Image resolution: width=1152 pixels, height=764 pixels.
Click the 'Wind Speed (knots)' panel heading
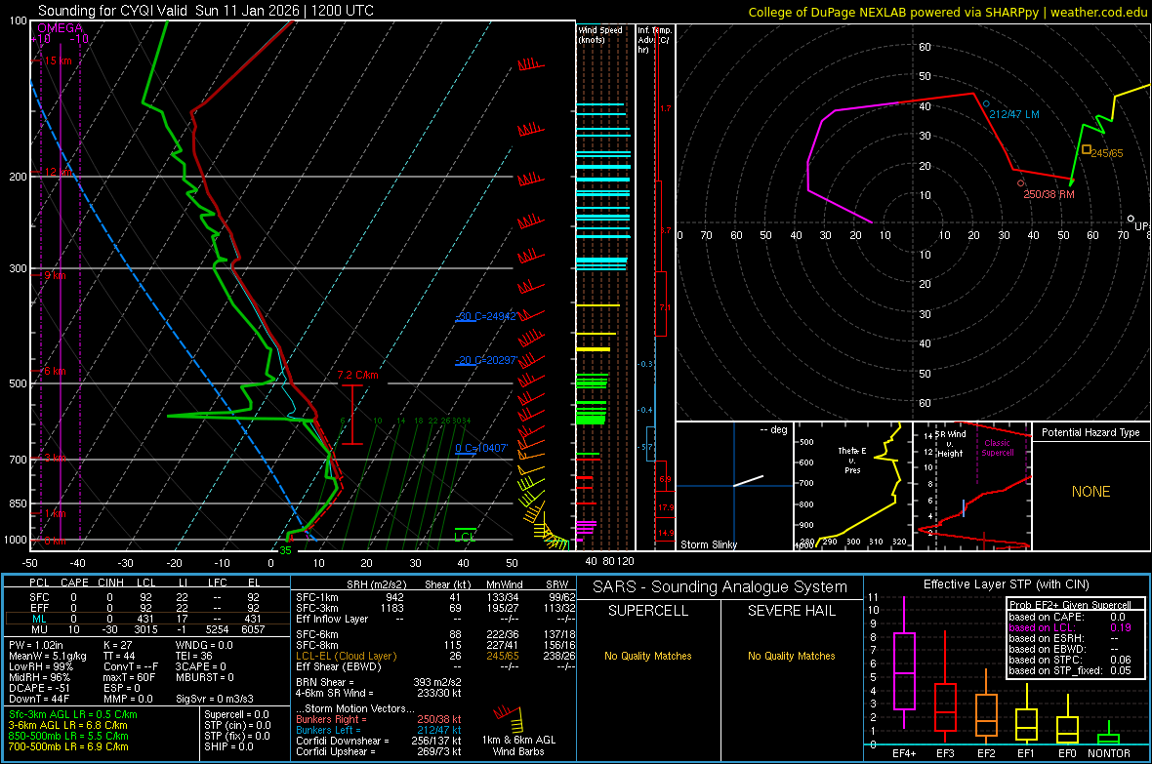click(600, 34)
